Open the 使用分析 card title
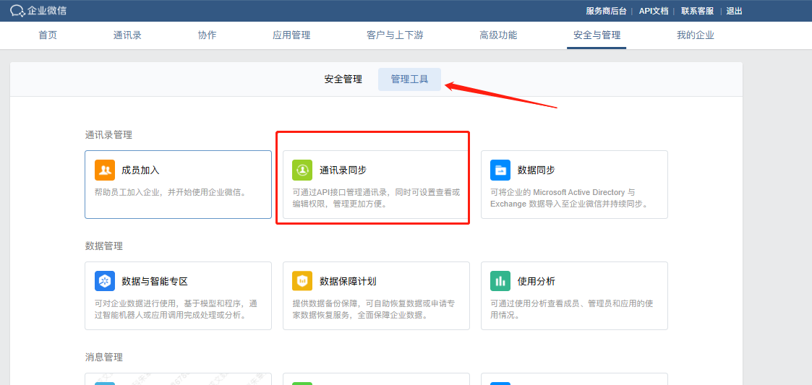 click(x=537, y=282)
